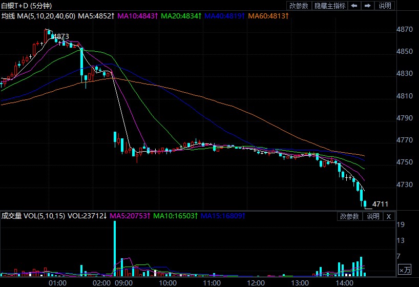Click the 09:00 label on time axis
This screenshot has width=419, height=287.
pos(124,282)
